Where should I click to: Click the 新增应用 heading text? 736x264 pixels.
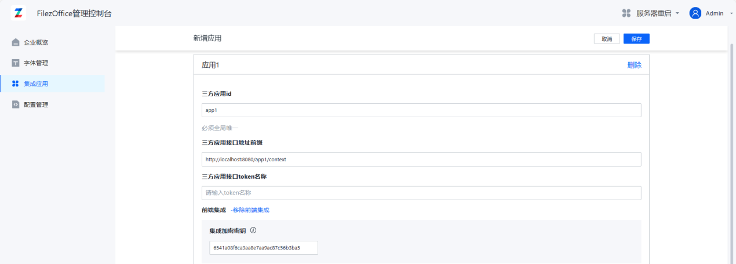[x=207, y=38]
